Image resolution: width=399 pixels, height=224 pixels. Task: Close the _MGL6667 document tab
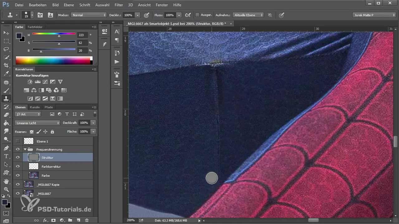231,24
